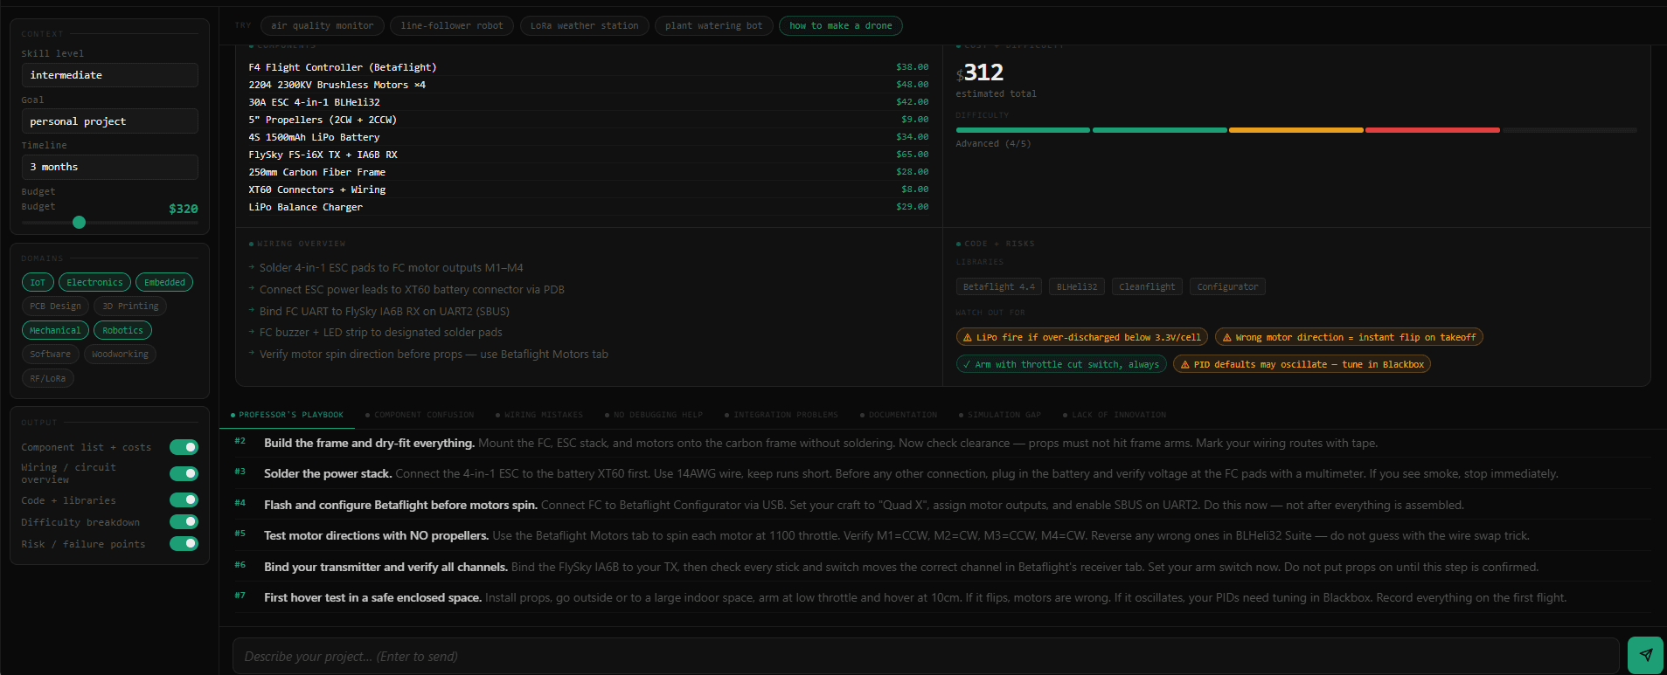Switch to the Wiring Mistakes tab
Viewport: 1667px width, 675px height.
[x=539, y=415]
